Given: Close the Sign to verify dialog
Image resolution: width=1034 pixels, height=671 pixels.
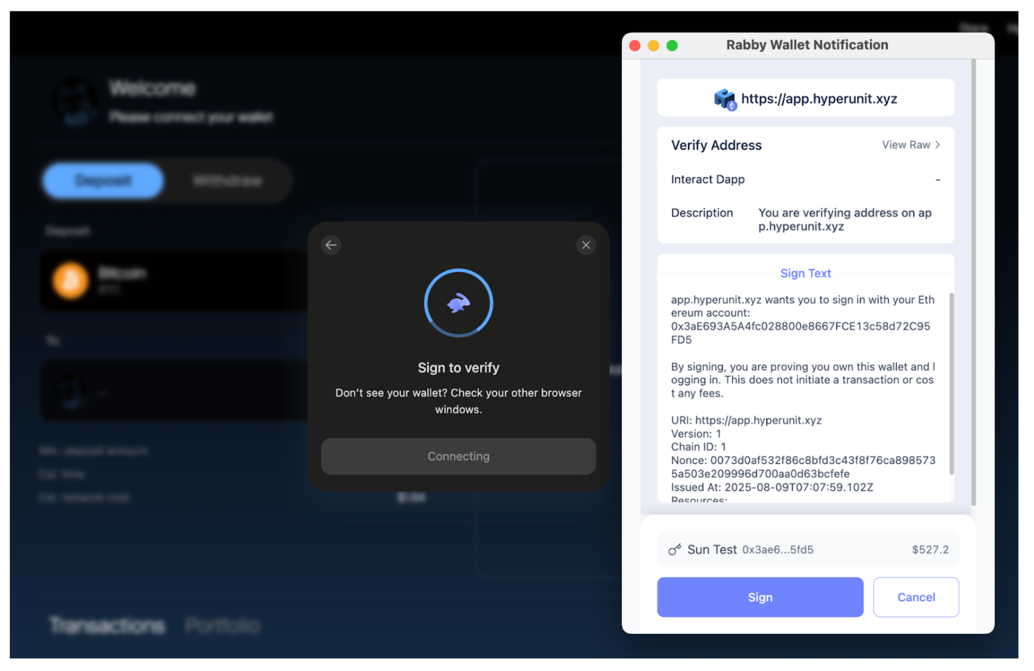Looking at the screenshot, I should coord(585,245).
